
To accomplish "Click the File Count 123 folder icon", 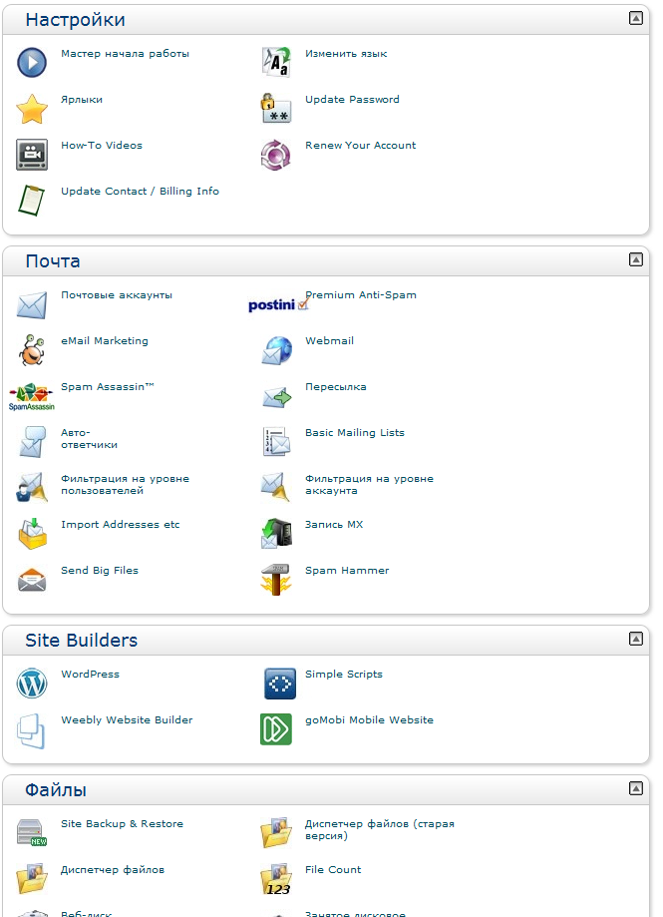I will point(276,879).
